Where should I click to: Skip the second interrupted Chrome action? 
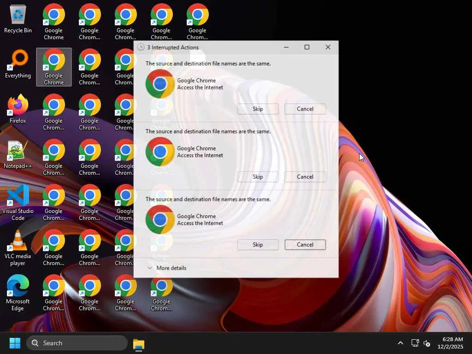tap(258, 177)
